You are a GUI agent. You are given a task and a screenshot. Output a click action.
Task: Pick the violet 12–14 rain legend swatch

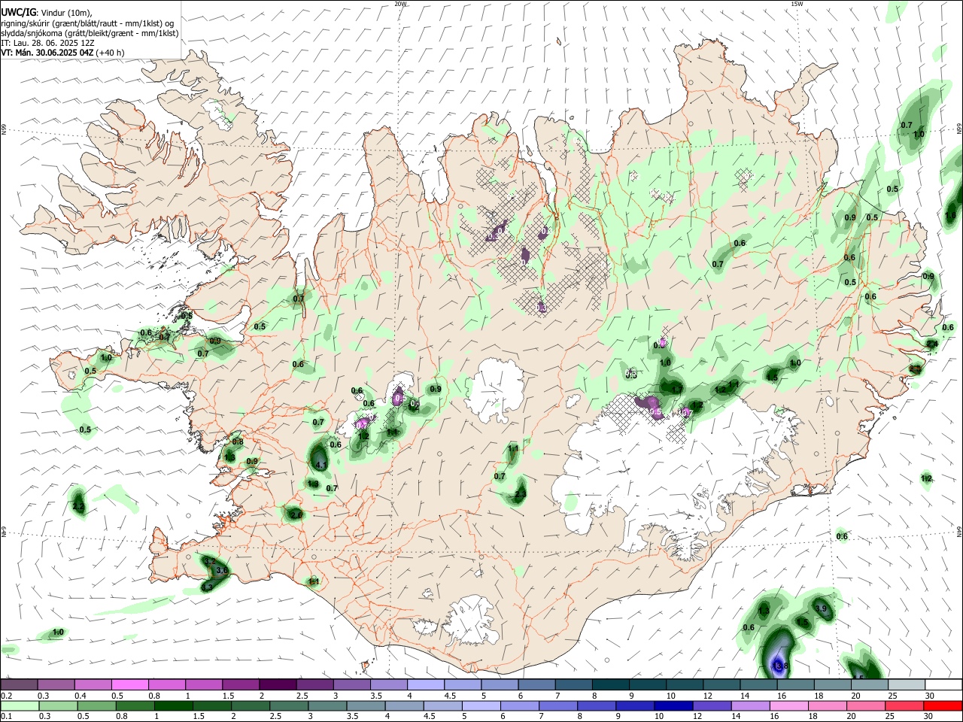(712, 705)
